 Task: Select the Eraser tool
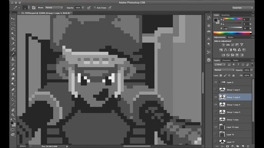[x=13, y=69]
